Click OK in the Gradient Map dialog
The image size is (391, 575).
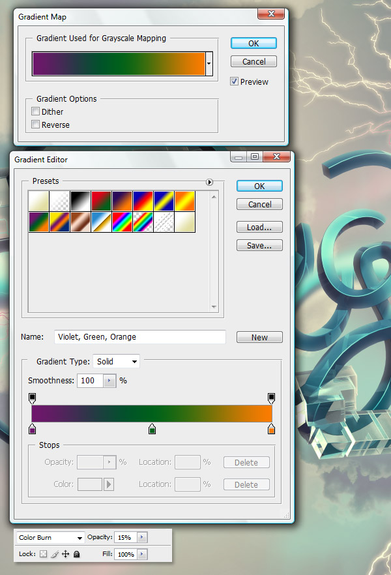(x=253, y=43)
